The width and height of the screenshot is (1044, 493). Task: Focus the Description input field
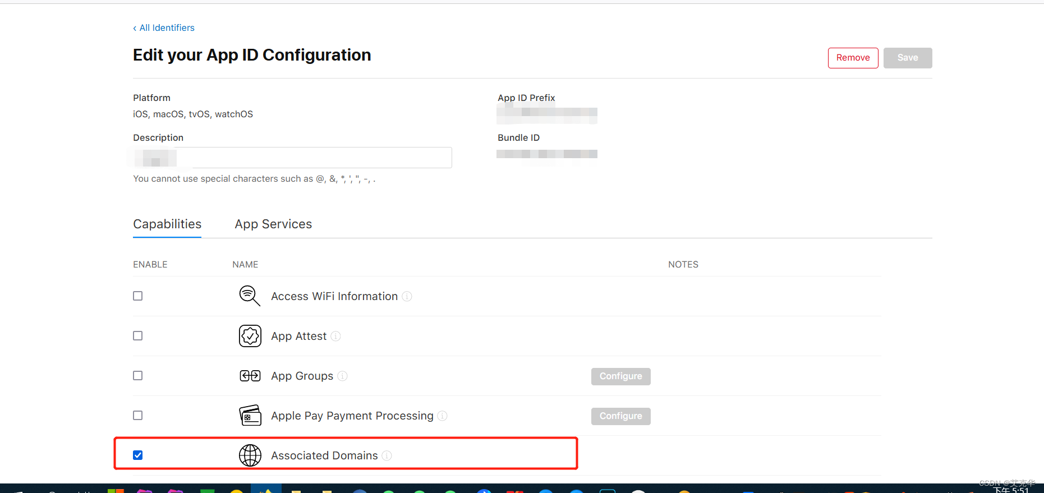point(292,158)
